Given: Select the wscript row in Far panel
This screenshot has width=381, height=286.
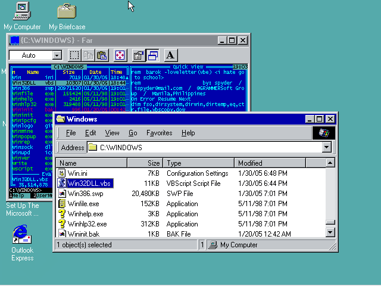Looking at the screenshot, I should (32, 169).
